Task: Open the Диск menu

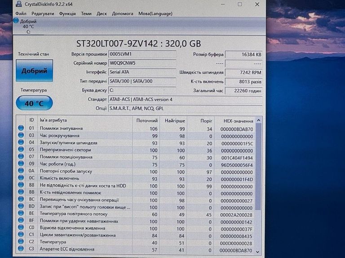Action: click(102, 13)
